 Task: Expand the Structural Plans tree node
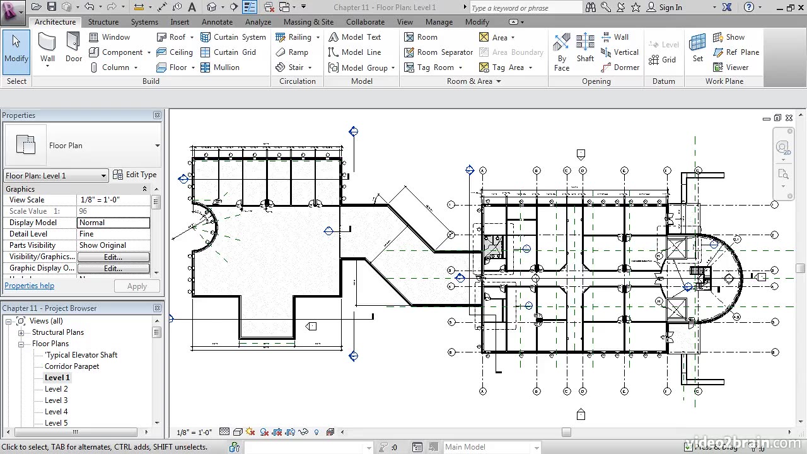click(21, 333)
